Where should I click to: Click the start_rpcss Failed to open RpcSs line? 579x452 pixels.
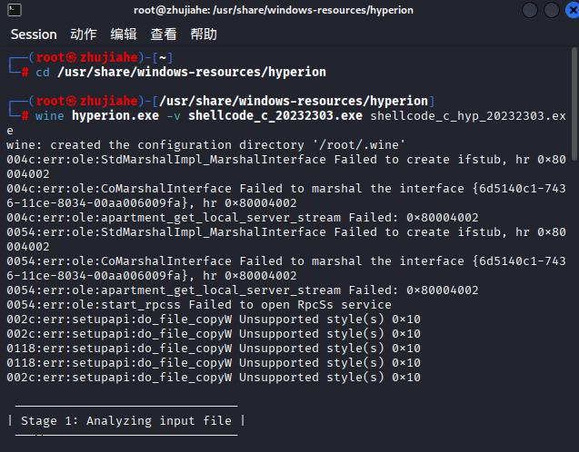(199, 305)
